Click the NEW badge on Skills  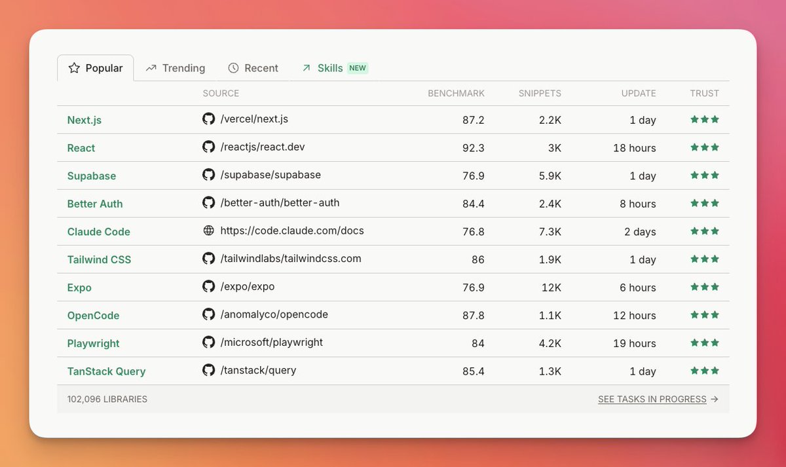pos(358,68)
